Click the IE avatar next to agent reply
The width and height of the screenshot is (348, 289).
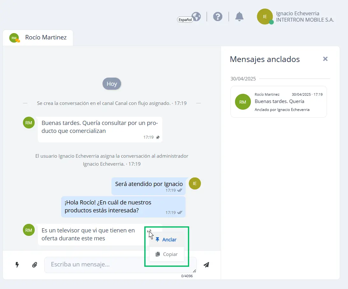tap(195, 183)
